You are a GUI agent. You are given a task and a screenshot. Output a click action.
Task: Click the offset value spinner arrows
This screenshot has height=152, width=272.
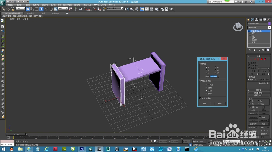coord(218,77)
